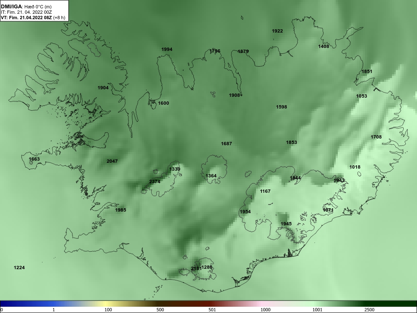Select the 1288 height value
The image size is (417, 313).
207,267
